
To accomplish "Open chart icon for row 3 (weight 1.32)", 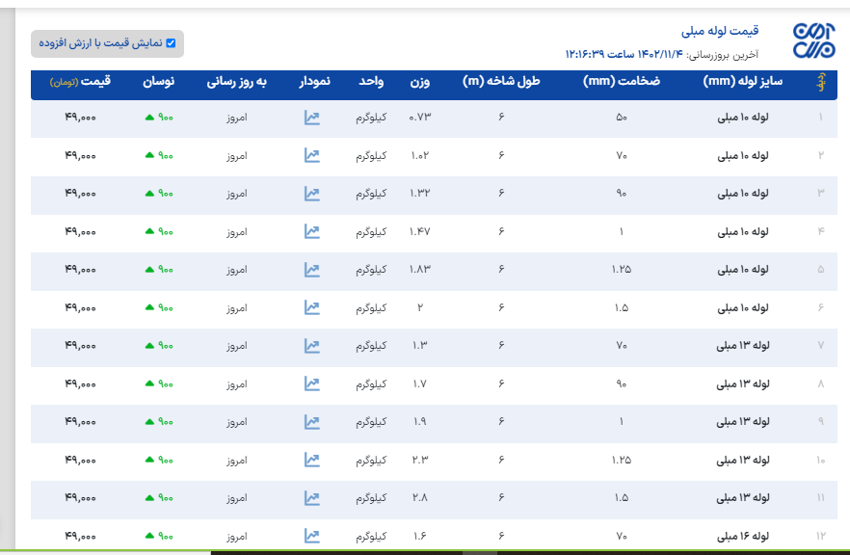I will 312,194.
